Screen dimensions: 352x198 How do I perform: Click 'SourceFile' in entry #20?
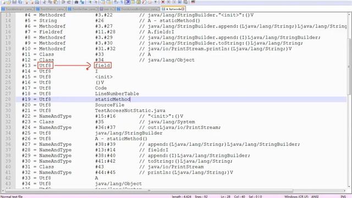coord(109,105)
